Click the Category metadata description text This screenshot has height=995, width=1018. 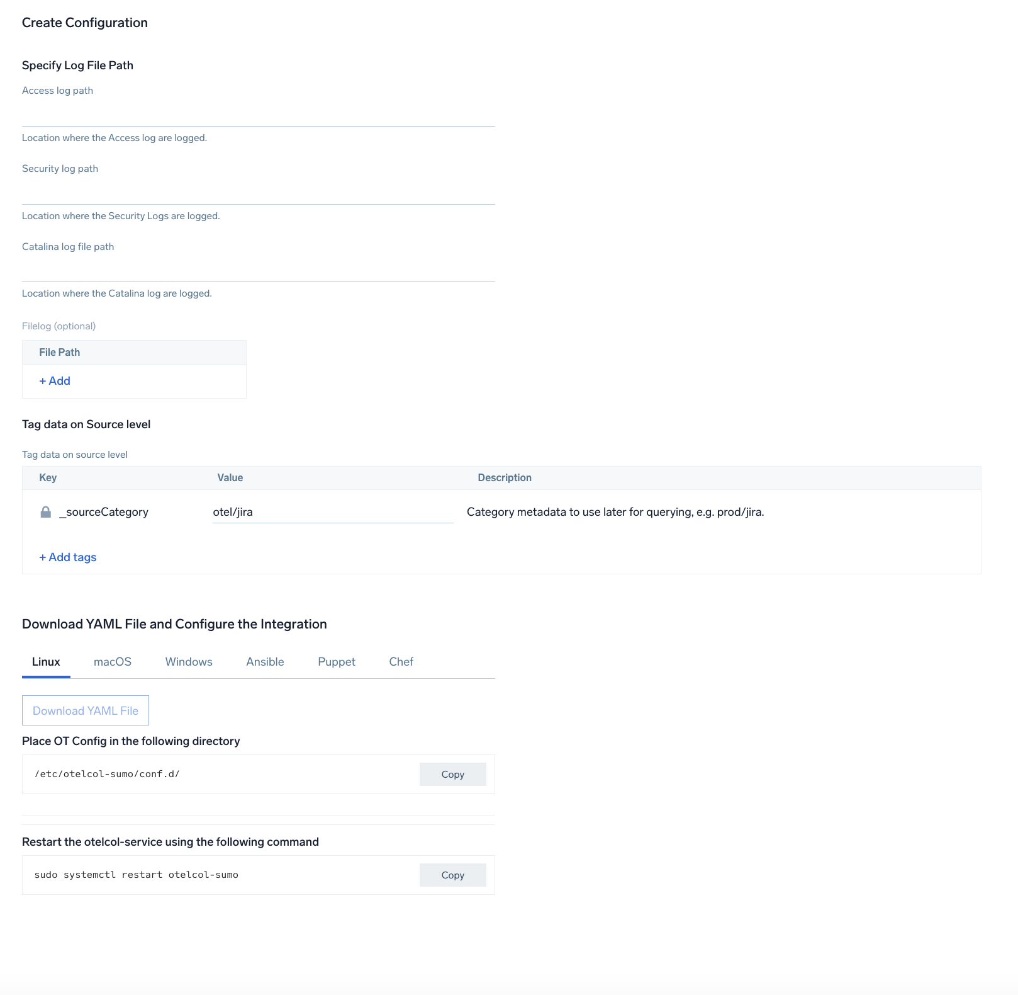[x=615, y=512]
